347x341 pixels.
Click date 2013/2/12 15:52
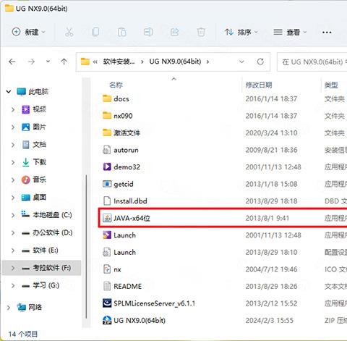(271, 303)
